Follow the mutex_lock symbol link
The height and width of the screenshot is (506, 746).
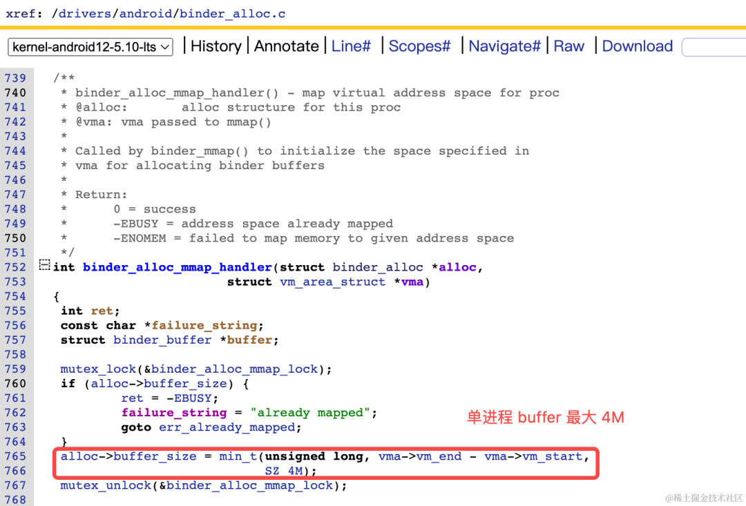click(98, 369)
